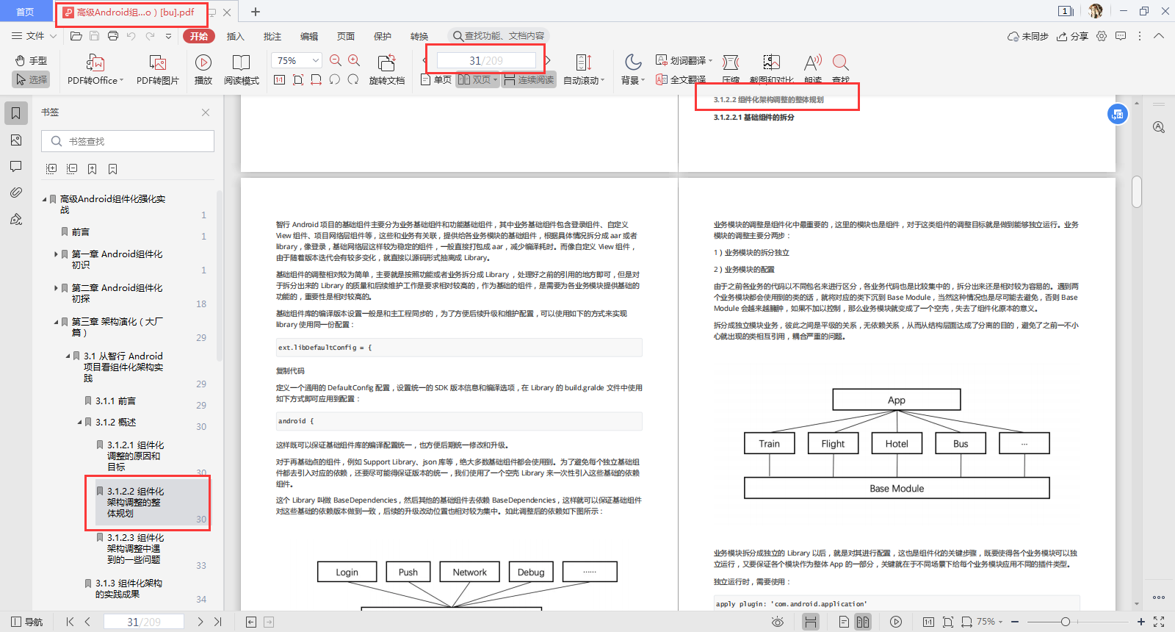Click fit width icon in ribbon
1175x632 pixels.
click(x=317, y=79)
